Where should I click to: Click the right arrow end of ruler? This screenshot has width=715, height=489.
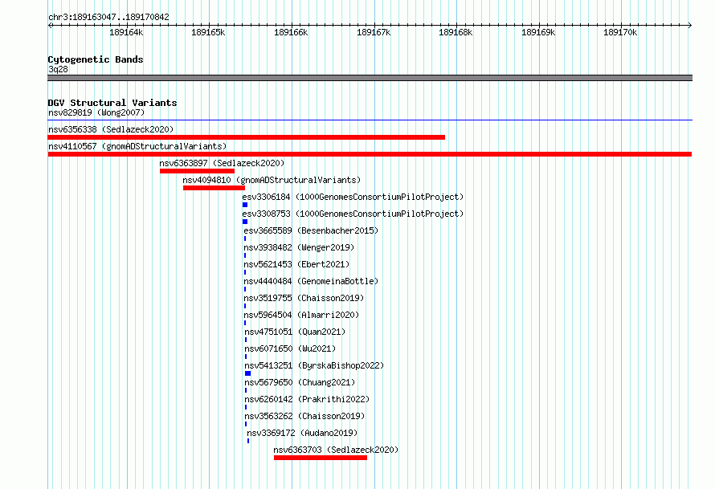point(689,25)
